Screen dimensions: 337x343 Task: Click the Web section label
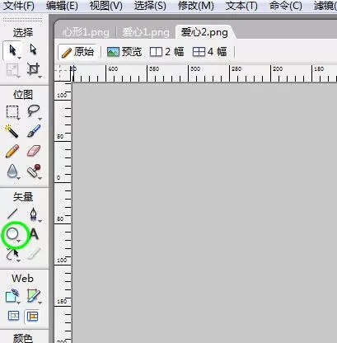[23, 279]
